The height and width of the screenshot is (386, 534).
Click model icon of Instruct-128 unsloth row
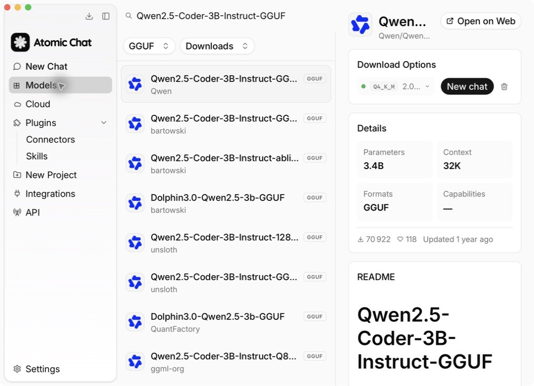(x=135, y=243)
